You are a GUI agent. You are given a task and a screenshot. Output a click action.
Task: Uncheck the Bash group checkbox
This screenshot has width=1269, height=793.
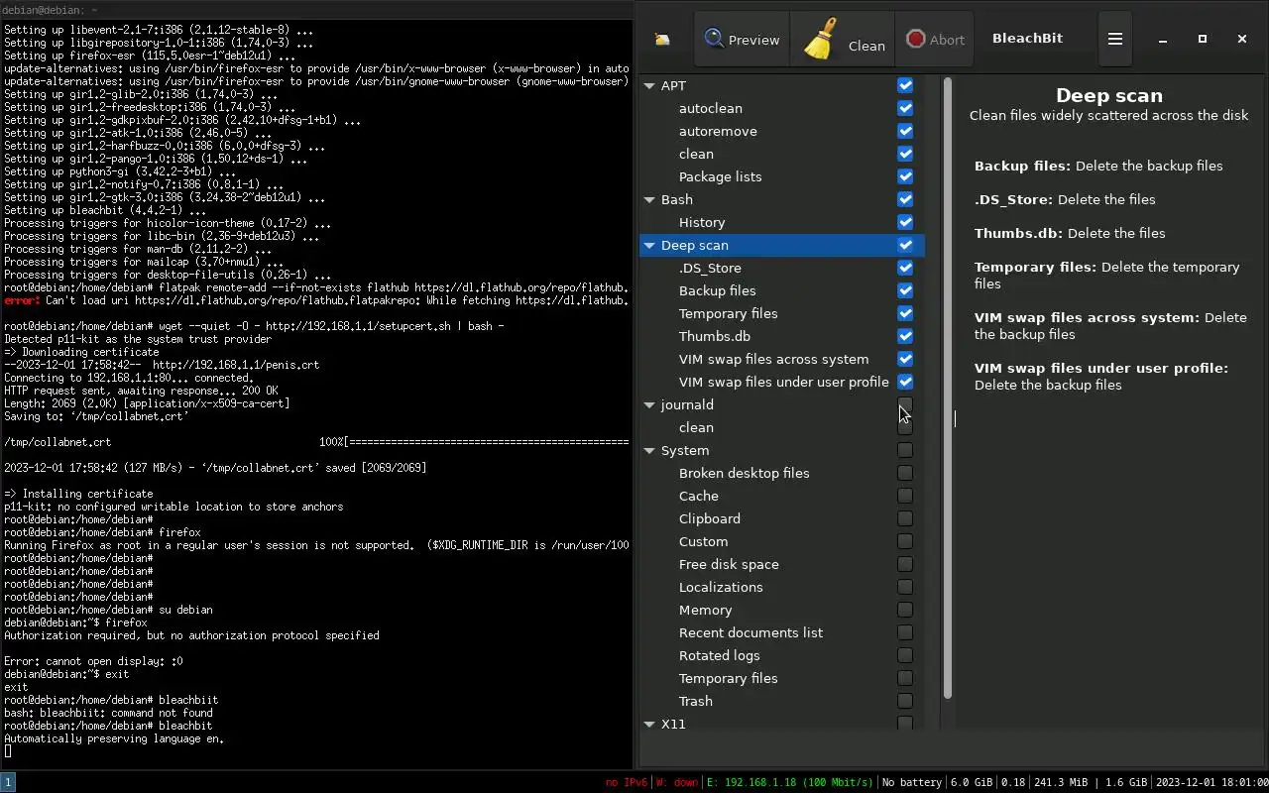tap(905, 199)
